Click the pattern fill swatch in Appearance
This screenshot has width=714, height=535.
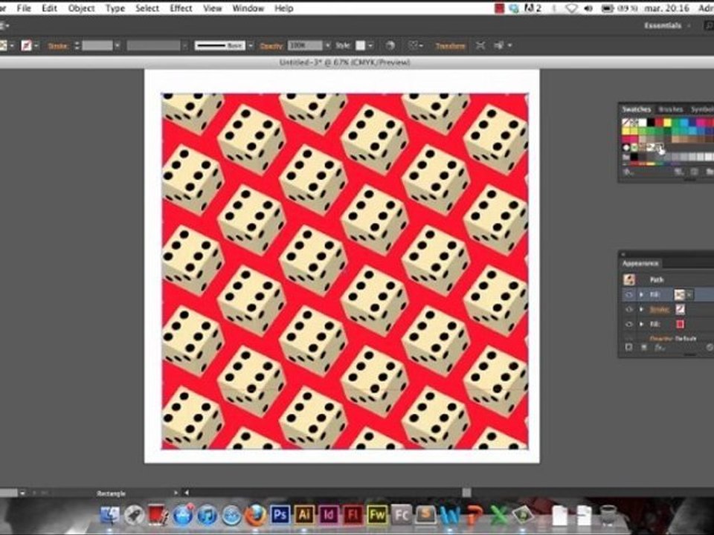(679, 295)
